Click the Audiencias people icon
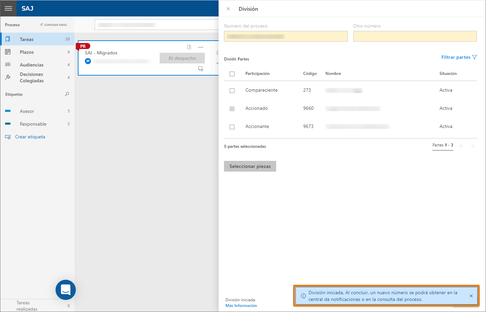The height and width of the screenshot is (312, 486). (x=8, y=64)
